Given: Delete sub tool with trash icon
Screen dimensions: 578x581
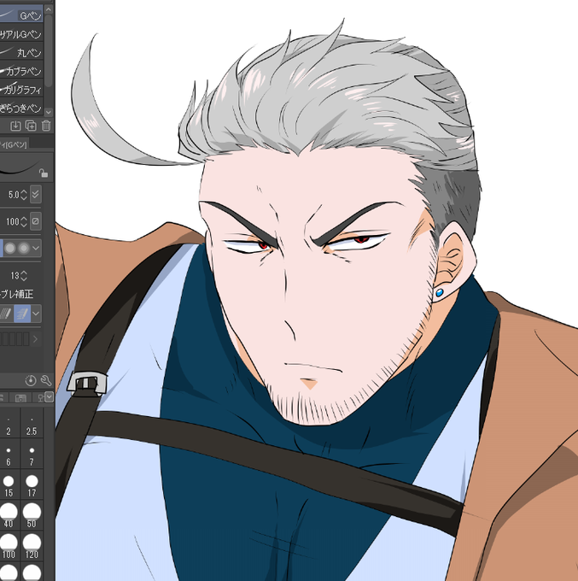Looking at the screenshot, I should [46, 126].
